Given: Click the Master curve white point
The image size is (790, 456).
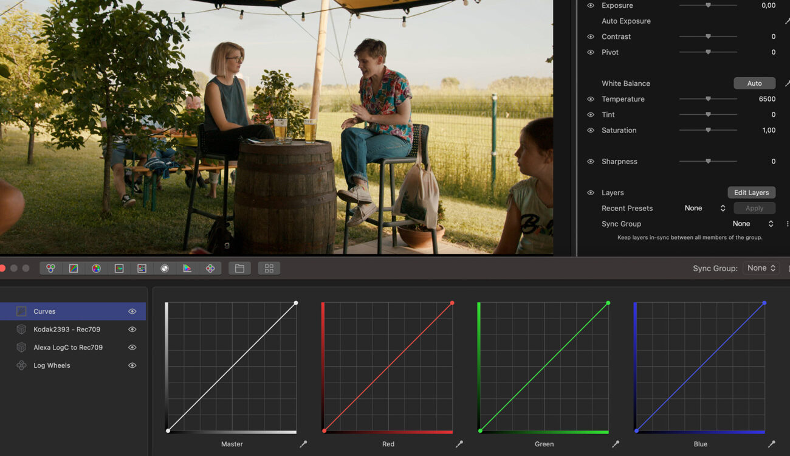Looking at the screenshot, I should click(x=296, y=303).
